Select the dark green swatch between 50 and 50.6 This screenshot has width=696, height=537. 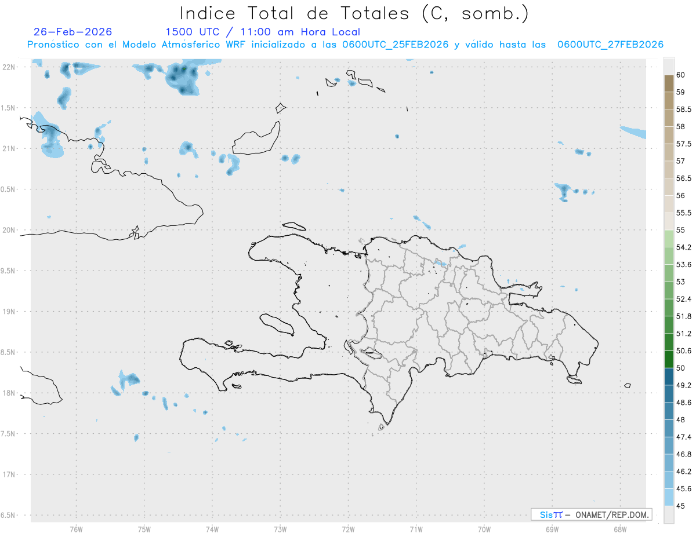669,359
